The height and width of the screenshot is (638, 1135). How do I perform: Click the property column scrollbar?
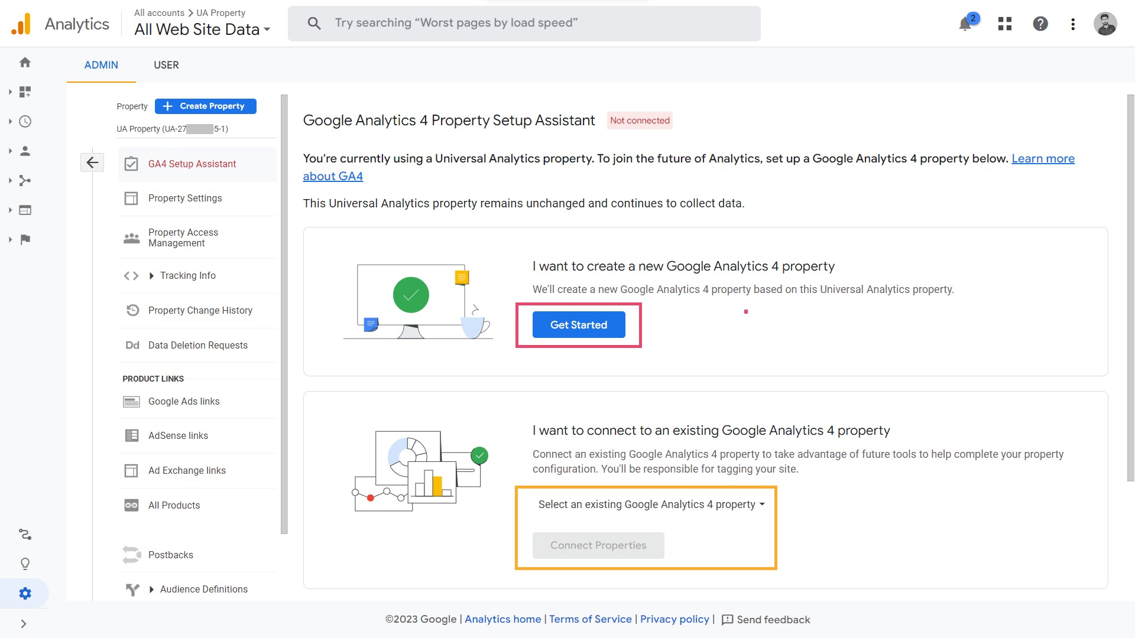tap(284, 314)
